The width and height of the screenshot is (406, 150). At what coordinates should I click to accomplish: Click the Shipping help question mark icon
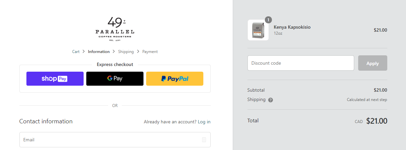click(x=271, y=100)
